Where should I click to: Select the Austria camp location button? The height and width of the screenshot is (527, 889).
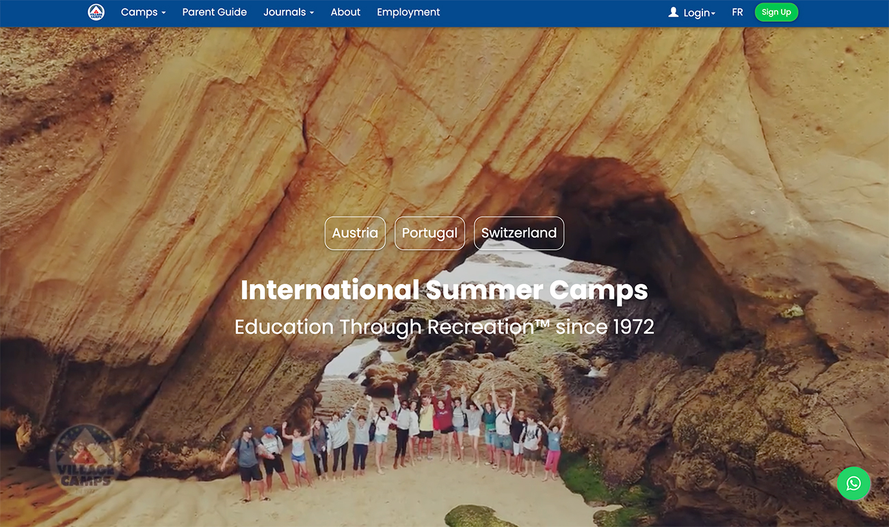[x=355, y=233]
